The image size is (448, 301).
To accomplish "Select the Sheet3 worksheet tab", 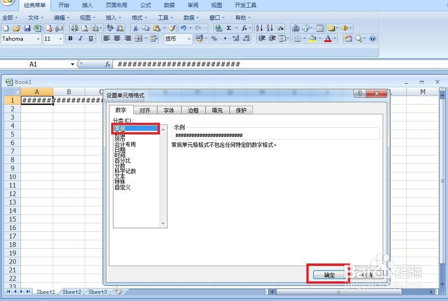I will [98, 292].
